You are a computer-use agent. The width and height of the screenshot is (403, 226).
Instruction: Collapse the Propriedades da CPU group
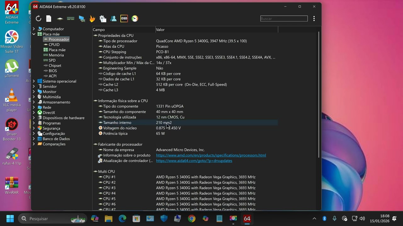coord(95,35)
